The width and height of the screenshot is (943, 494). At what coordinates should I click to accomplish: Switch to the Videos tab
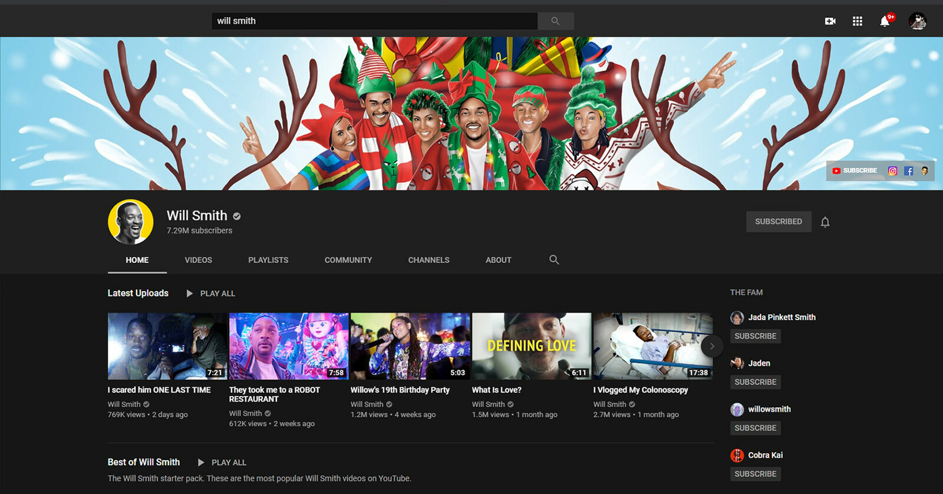[198, 260]
